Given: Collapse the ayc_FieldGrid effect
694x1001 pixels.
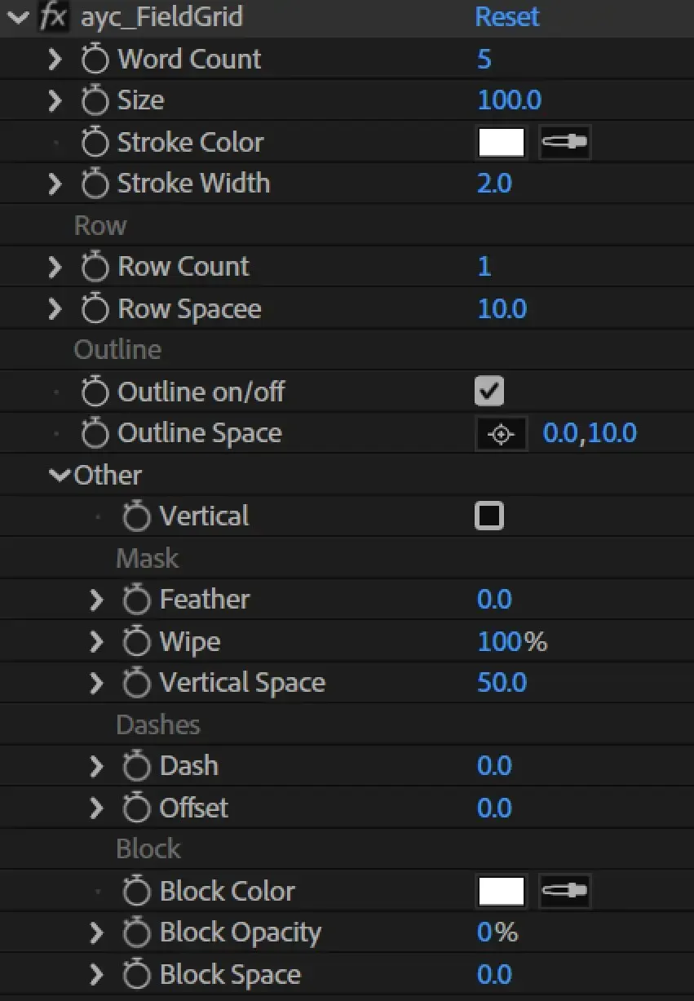Looking at the screenshot, I should click(17, 17).
